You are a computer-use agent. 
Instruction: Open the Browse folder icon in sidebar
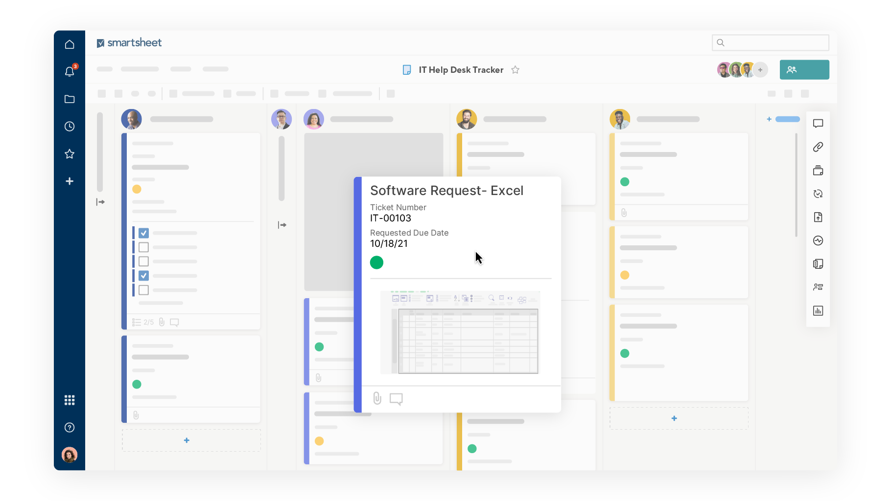point(70,99)
